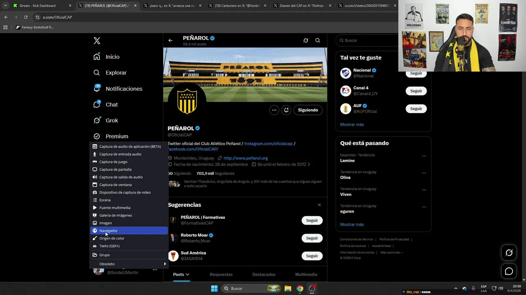Select Captura de pantalla source
The height and width of the screenshot is (295, 526).
pos(129,170)
